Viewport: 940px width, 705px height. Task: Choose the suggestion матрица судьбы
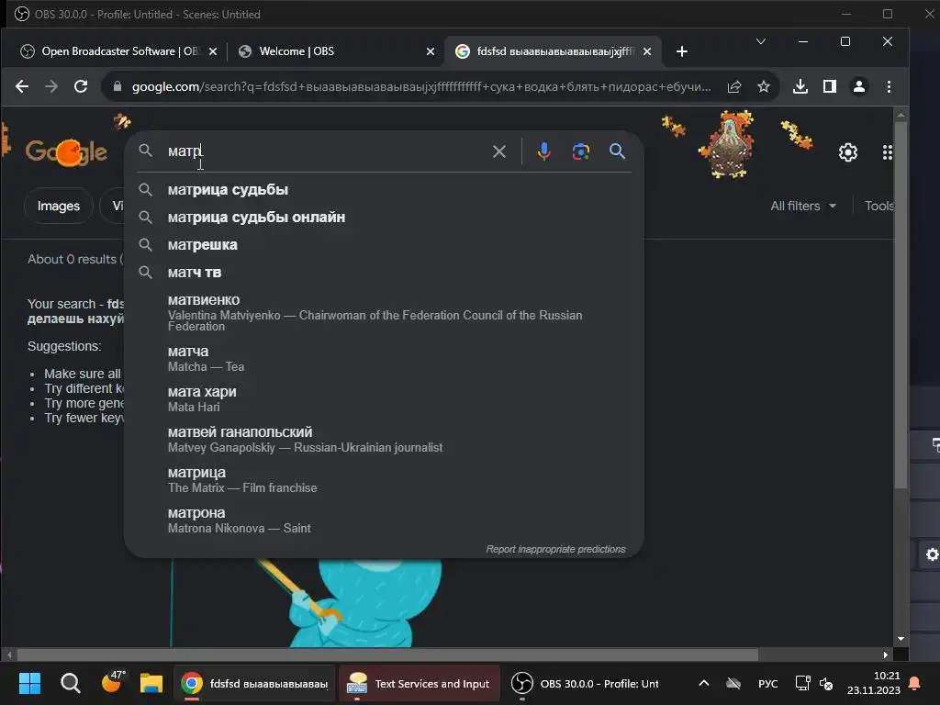coord(384,189)
